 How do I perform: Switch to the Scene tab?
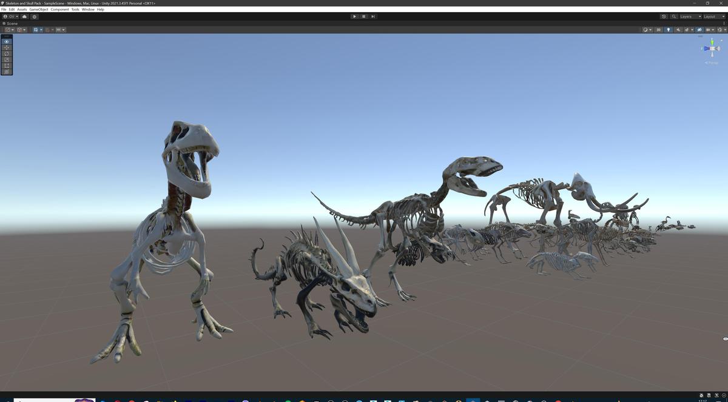(11, 23)
